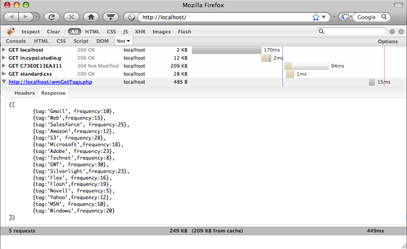The height and width of the screenshot is (249, 407).
Task: Click the response line with tag 'Salesforce'
Action: 81,124
